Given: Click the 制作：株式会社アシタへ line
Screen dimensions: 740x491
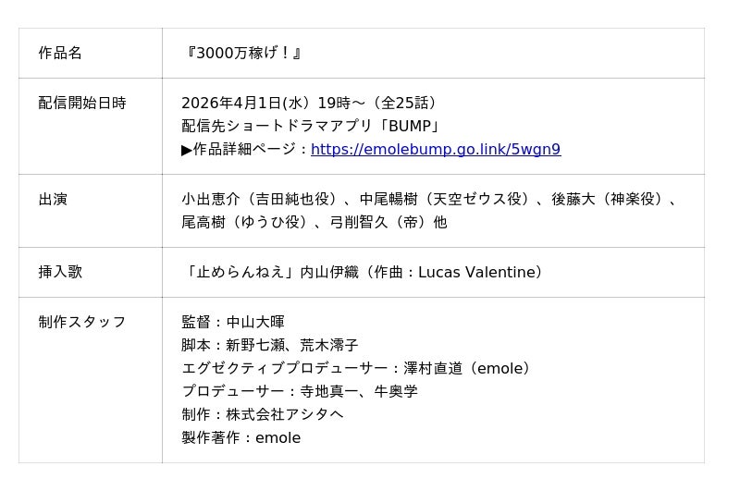Looking at the screenshot, I should tap(263, 414).
